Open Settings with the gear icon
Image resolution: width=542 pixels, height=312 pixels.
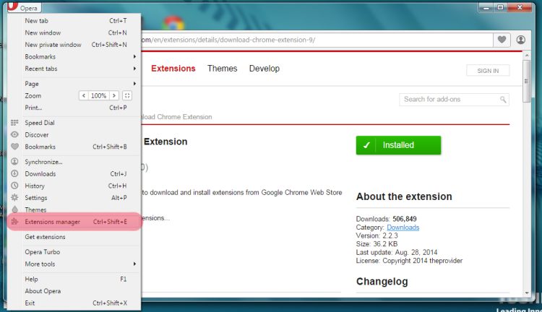pos(36,198)
